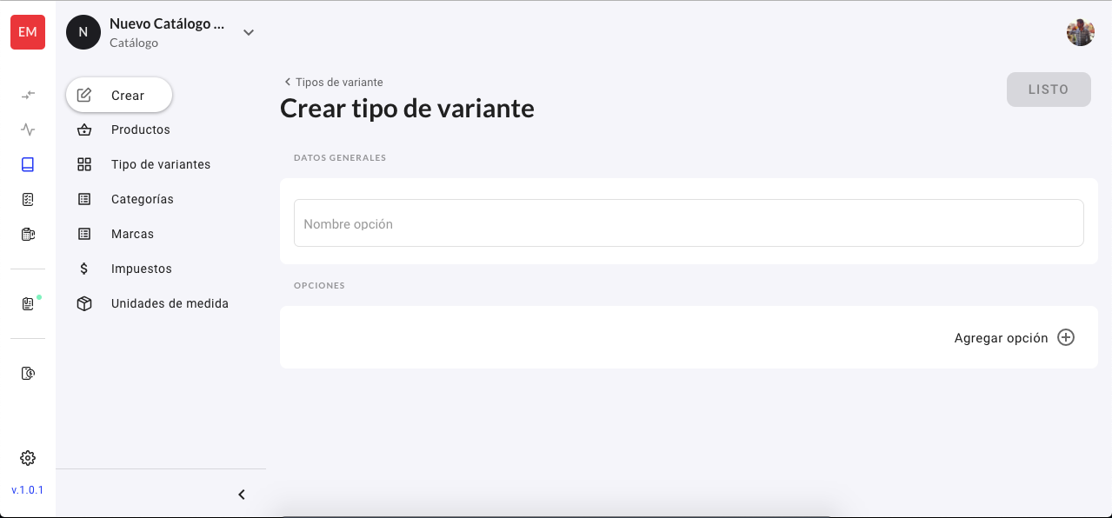Screen dimensions: 1112x518
Task: Expand the Nuevo Catálogo dropdown chevron
Action: [249, 32]
